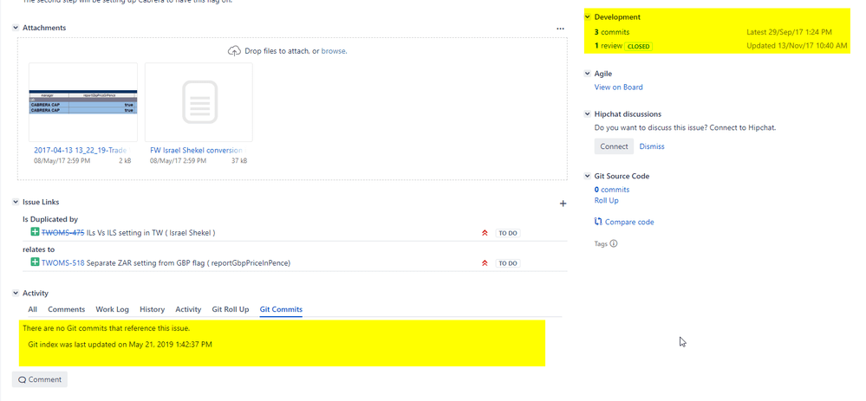Viewport: 866px width, 401px height.
Task: Click the 'Git index was last updated' line
Action: (120, 344)
